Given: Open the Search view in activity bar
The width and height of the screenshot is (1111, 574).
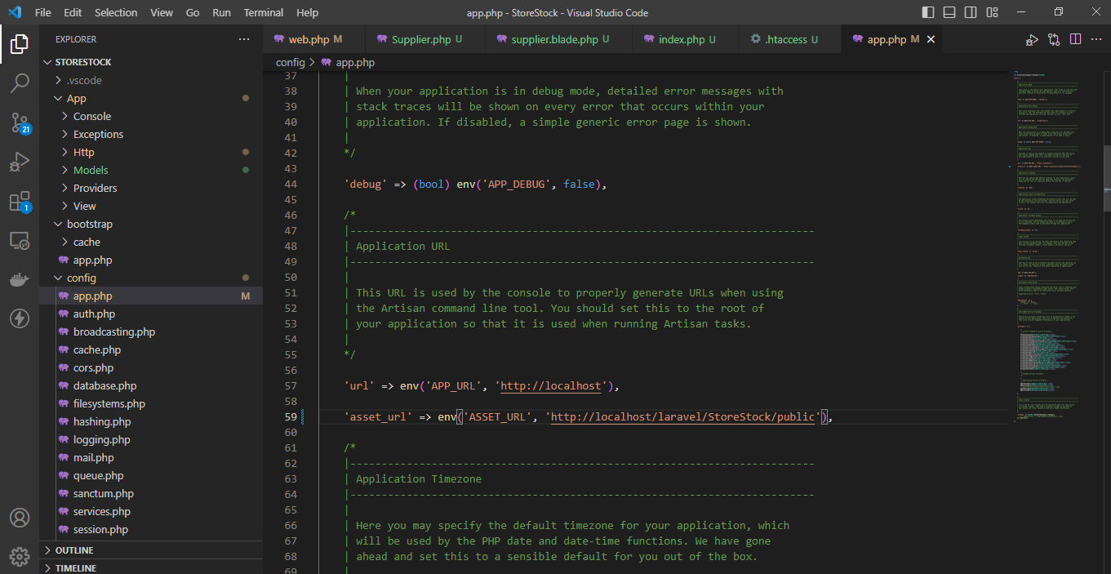Looking at the screenshot, I should coord(20,83).
